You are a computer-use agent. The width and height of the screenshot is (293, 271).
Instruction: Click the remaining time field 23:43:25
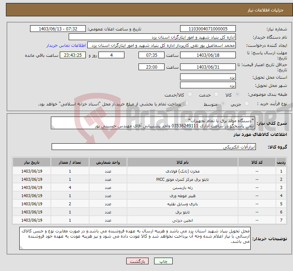(x=73, y=55)
